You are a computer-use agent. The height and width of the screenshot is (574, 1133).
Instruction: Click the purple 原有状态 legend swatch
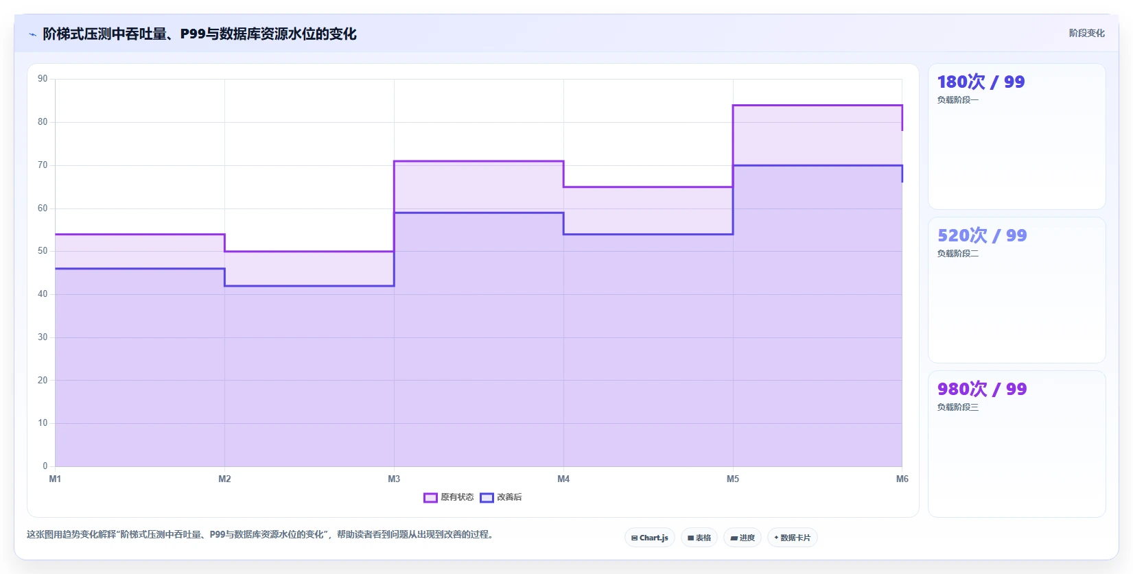[x=430, y=498]
